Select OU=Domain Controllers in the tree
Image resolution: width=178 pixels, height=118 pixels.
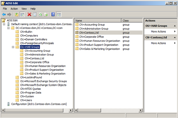coord(34,39)
